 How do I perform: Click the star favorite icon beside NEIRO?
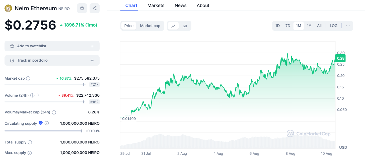pos(82,8)
